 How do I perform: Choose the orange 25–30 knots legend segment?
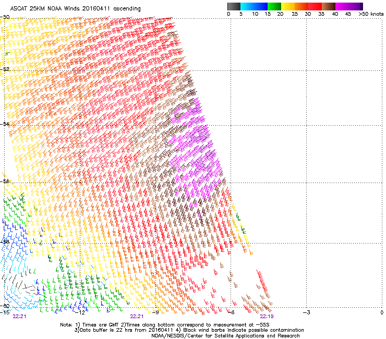(x=301, y=6)
